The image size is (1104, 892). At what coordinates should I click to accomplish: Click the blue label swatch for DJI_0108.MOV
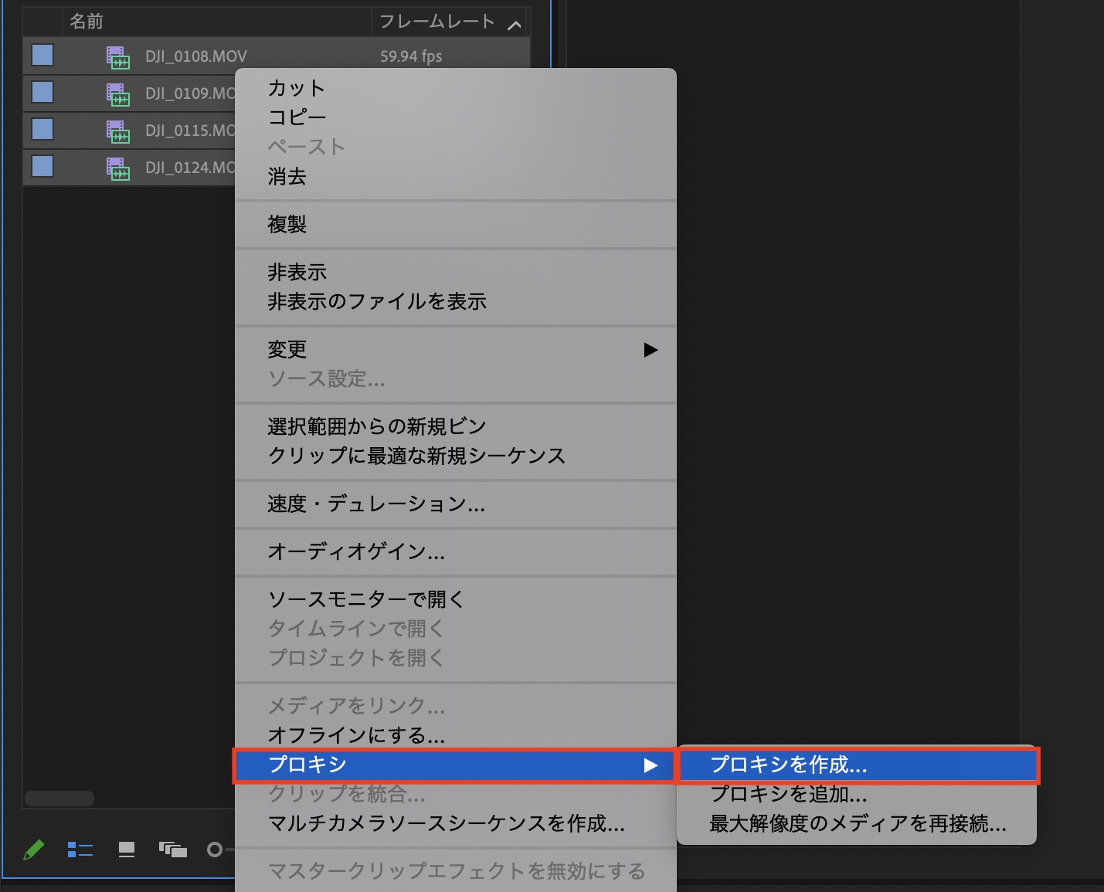click(x=42, y=56)
